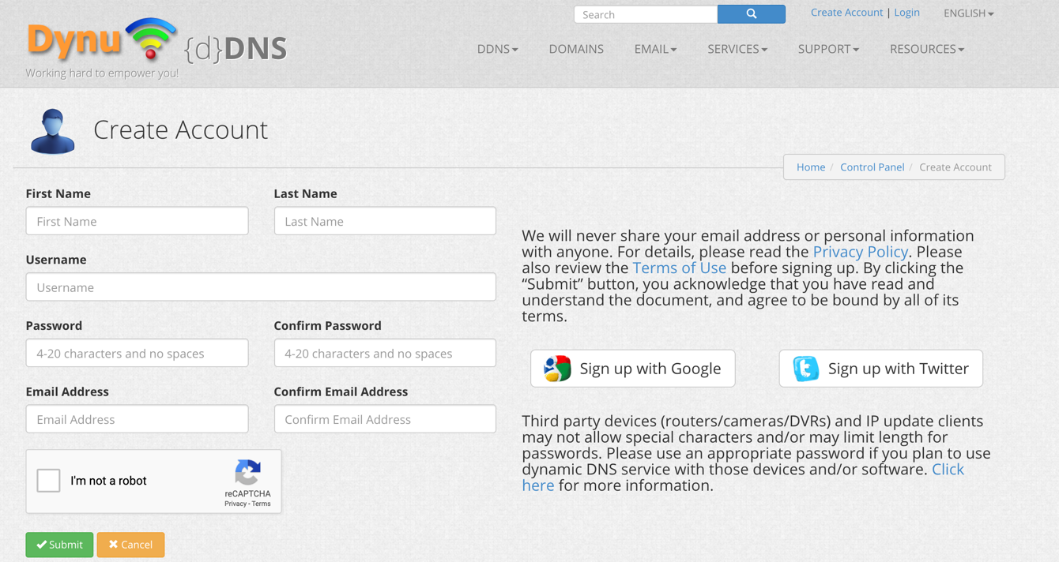
Task: Click the Twitter bird icon
Action: [x=805, y=369]
